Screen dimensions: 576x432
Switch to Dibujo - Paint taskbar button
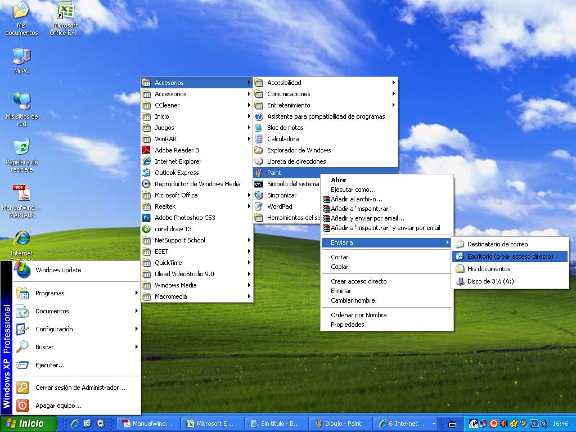(x=340, y=424)
